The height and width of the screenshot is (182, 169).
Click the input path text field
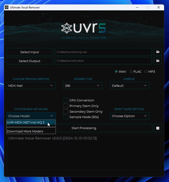pos(103,52)
